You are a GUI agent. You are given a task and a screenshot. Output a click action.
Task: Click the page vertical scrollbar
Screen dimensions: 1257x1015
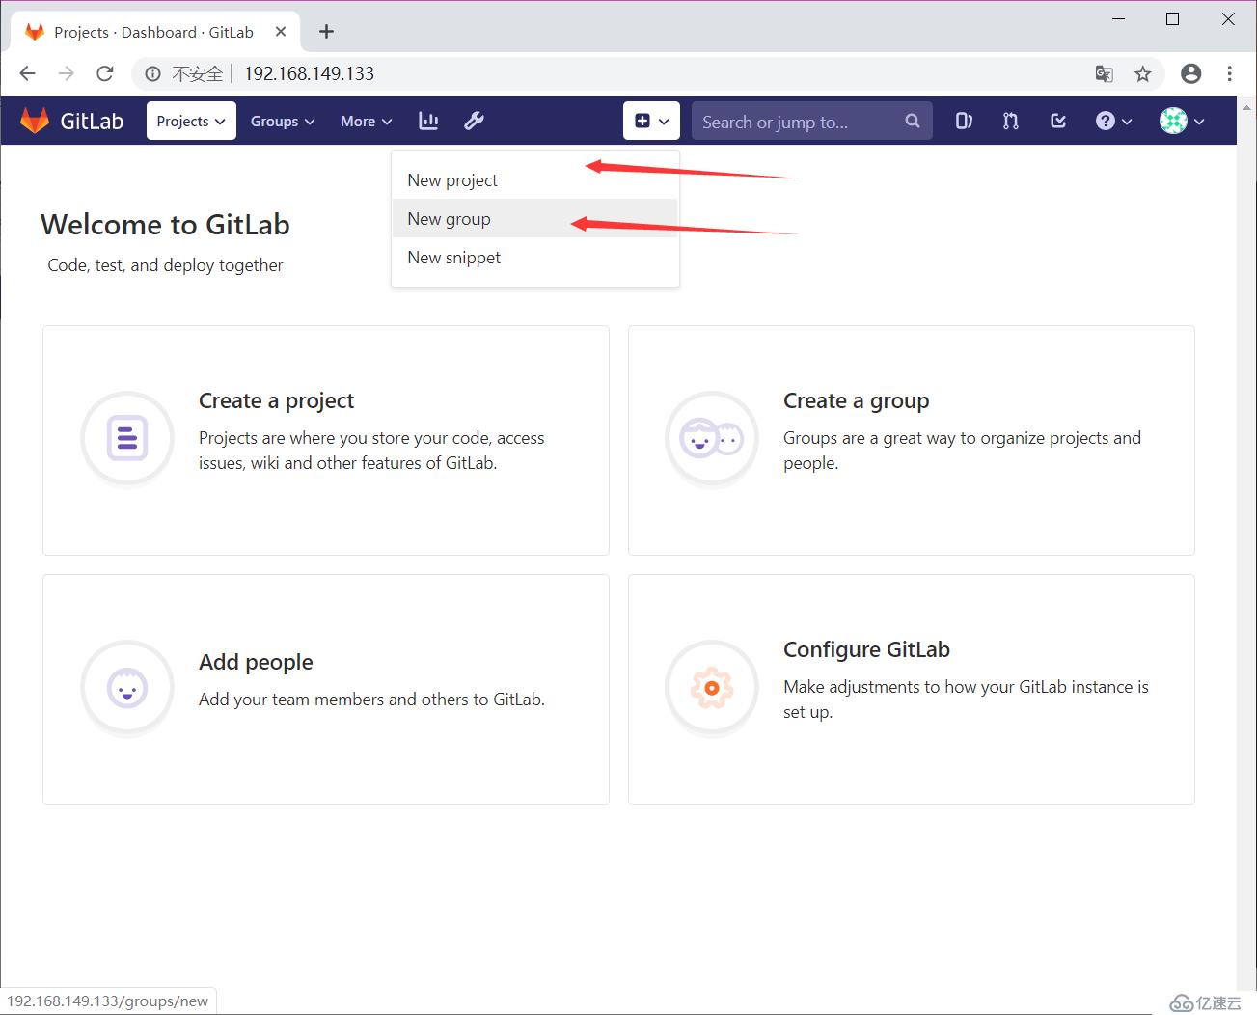(1246, 543)
